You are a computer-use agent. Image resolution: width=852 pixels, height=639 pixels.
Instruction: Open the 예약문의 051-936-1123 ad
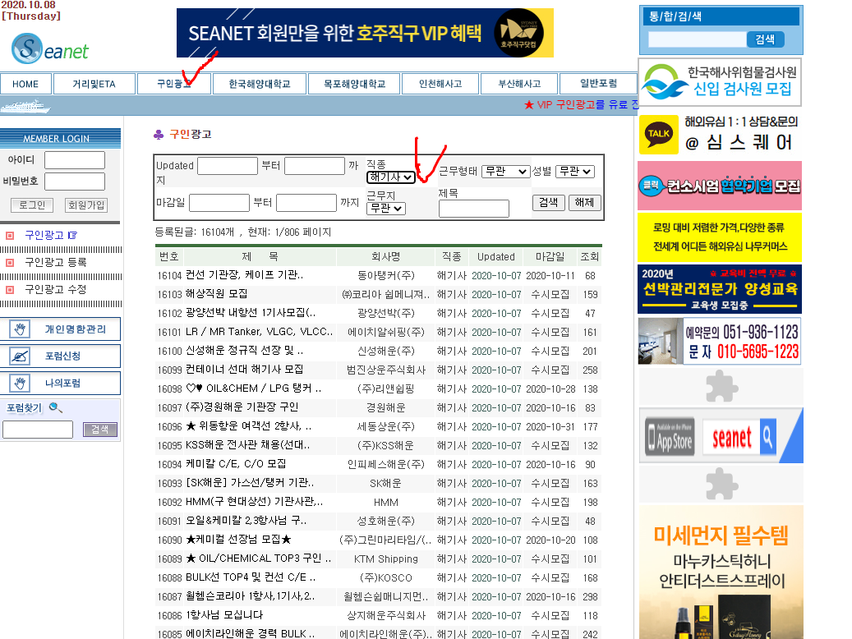click(720, 341)
